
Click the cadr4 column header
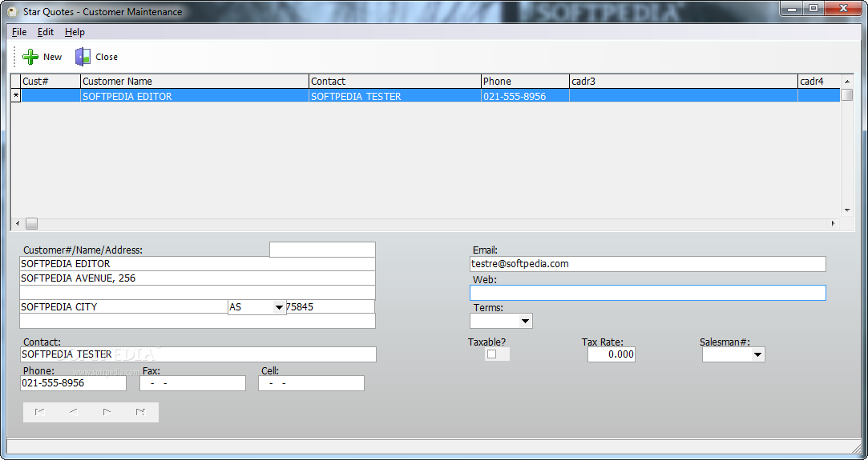coord(819,81)
